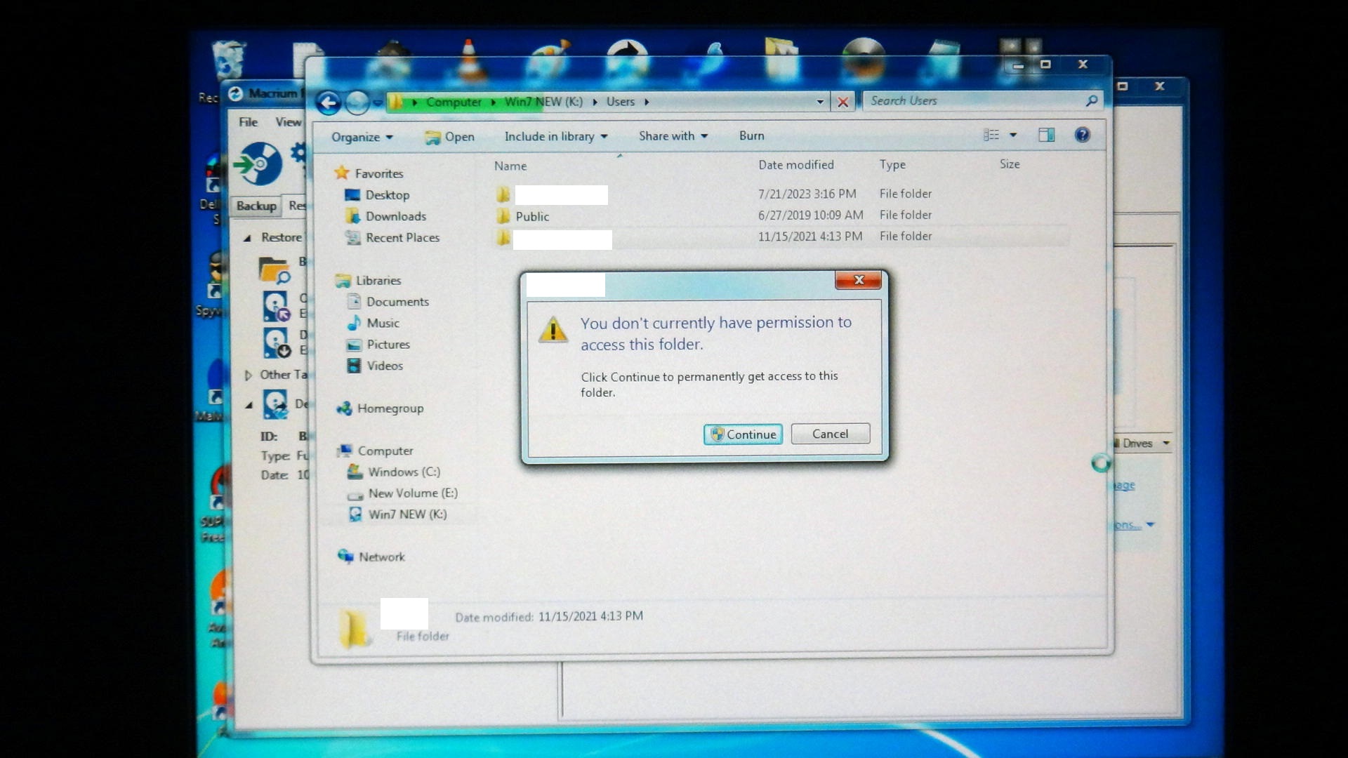Minimize the Explorer window

(x=1018, y=65)
